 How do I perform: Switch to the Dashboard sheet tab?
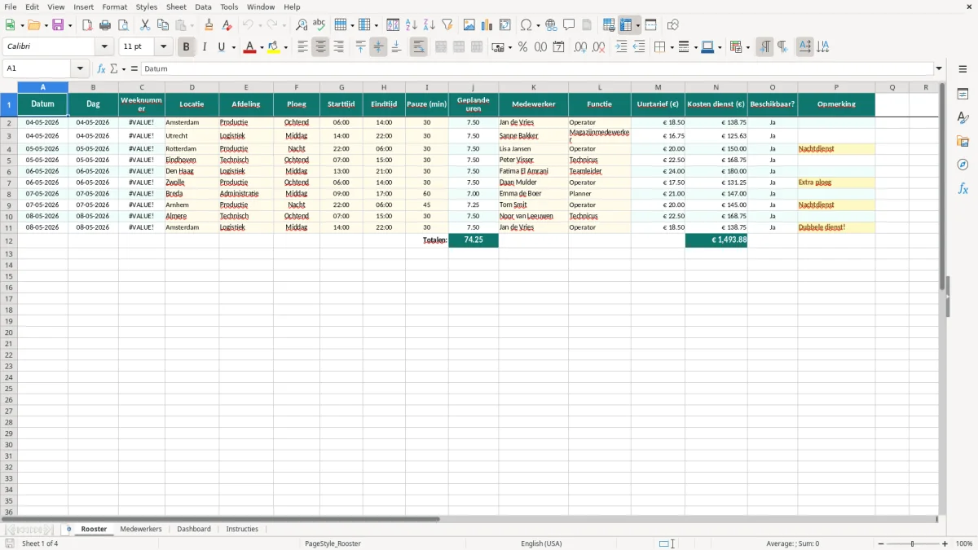pos(194,529)
